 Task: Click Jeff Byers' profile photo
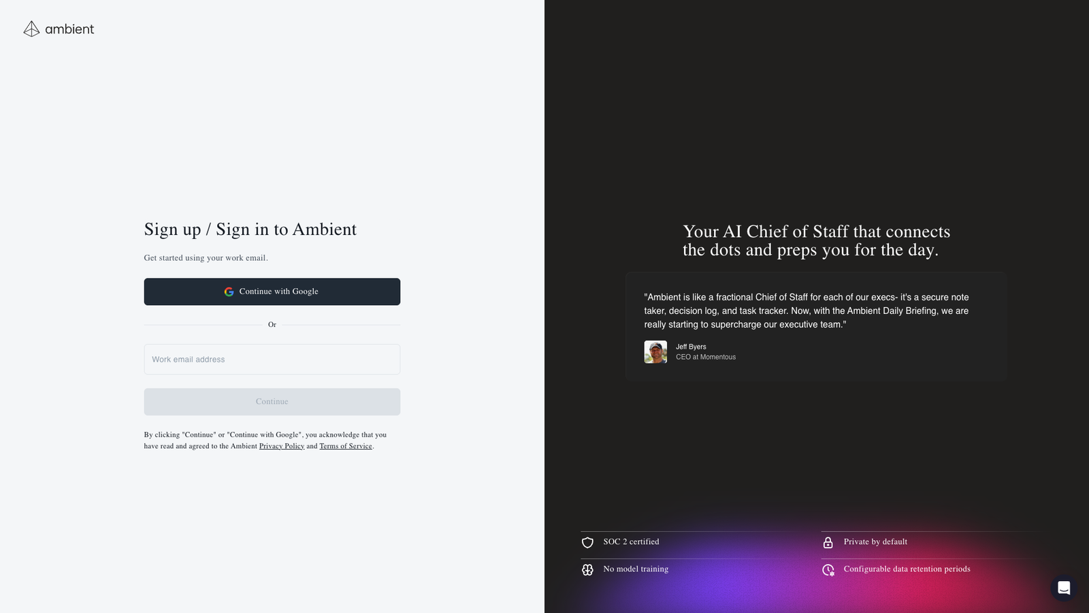[655, 352]
